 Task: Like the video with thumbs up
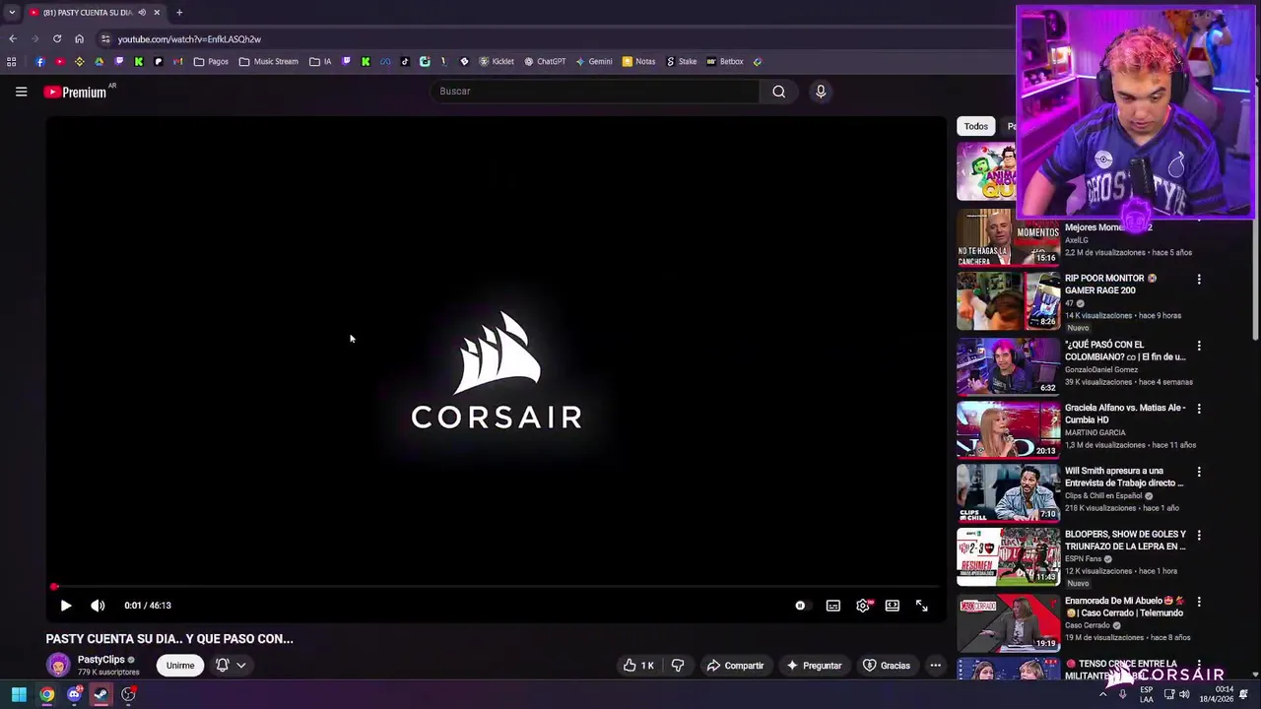point(638,666)
